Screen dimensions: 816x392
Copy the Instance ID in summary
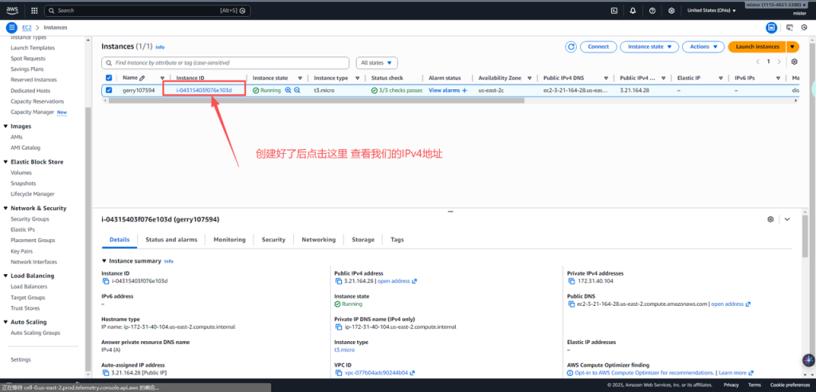(106, 281)
